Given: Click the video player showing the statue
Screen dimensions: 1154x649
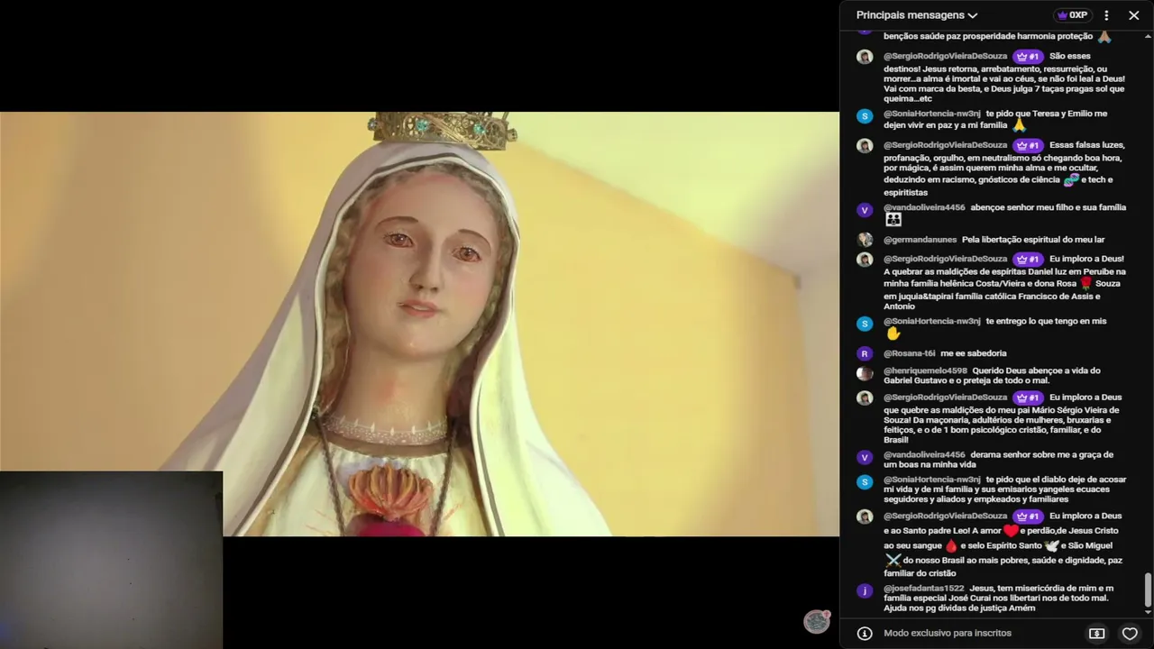Looking at the screenshot, I should click(x=419, y=324).
